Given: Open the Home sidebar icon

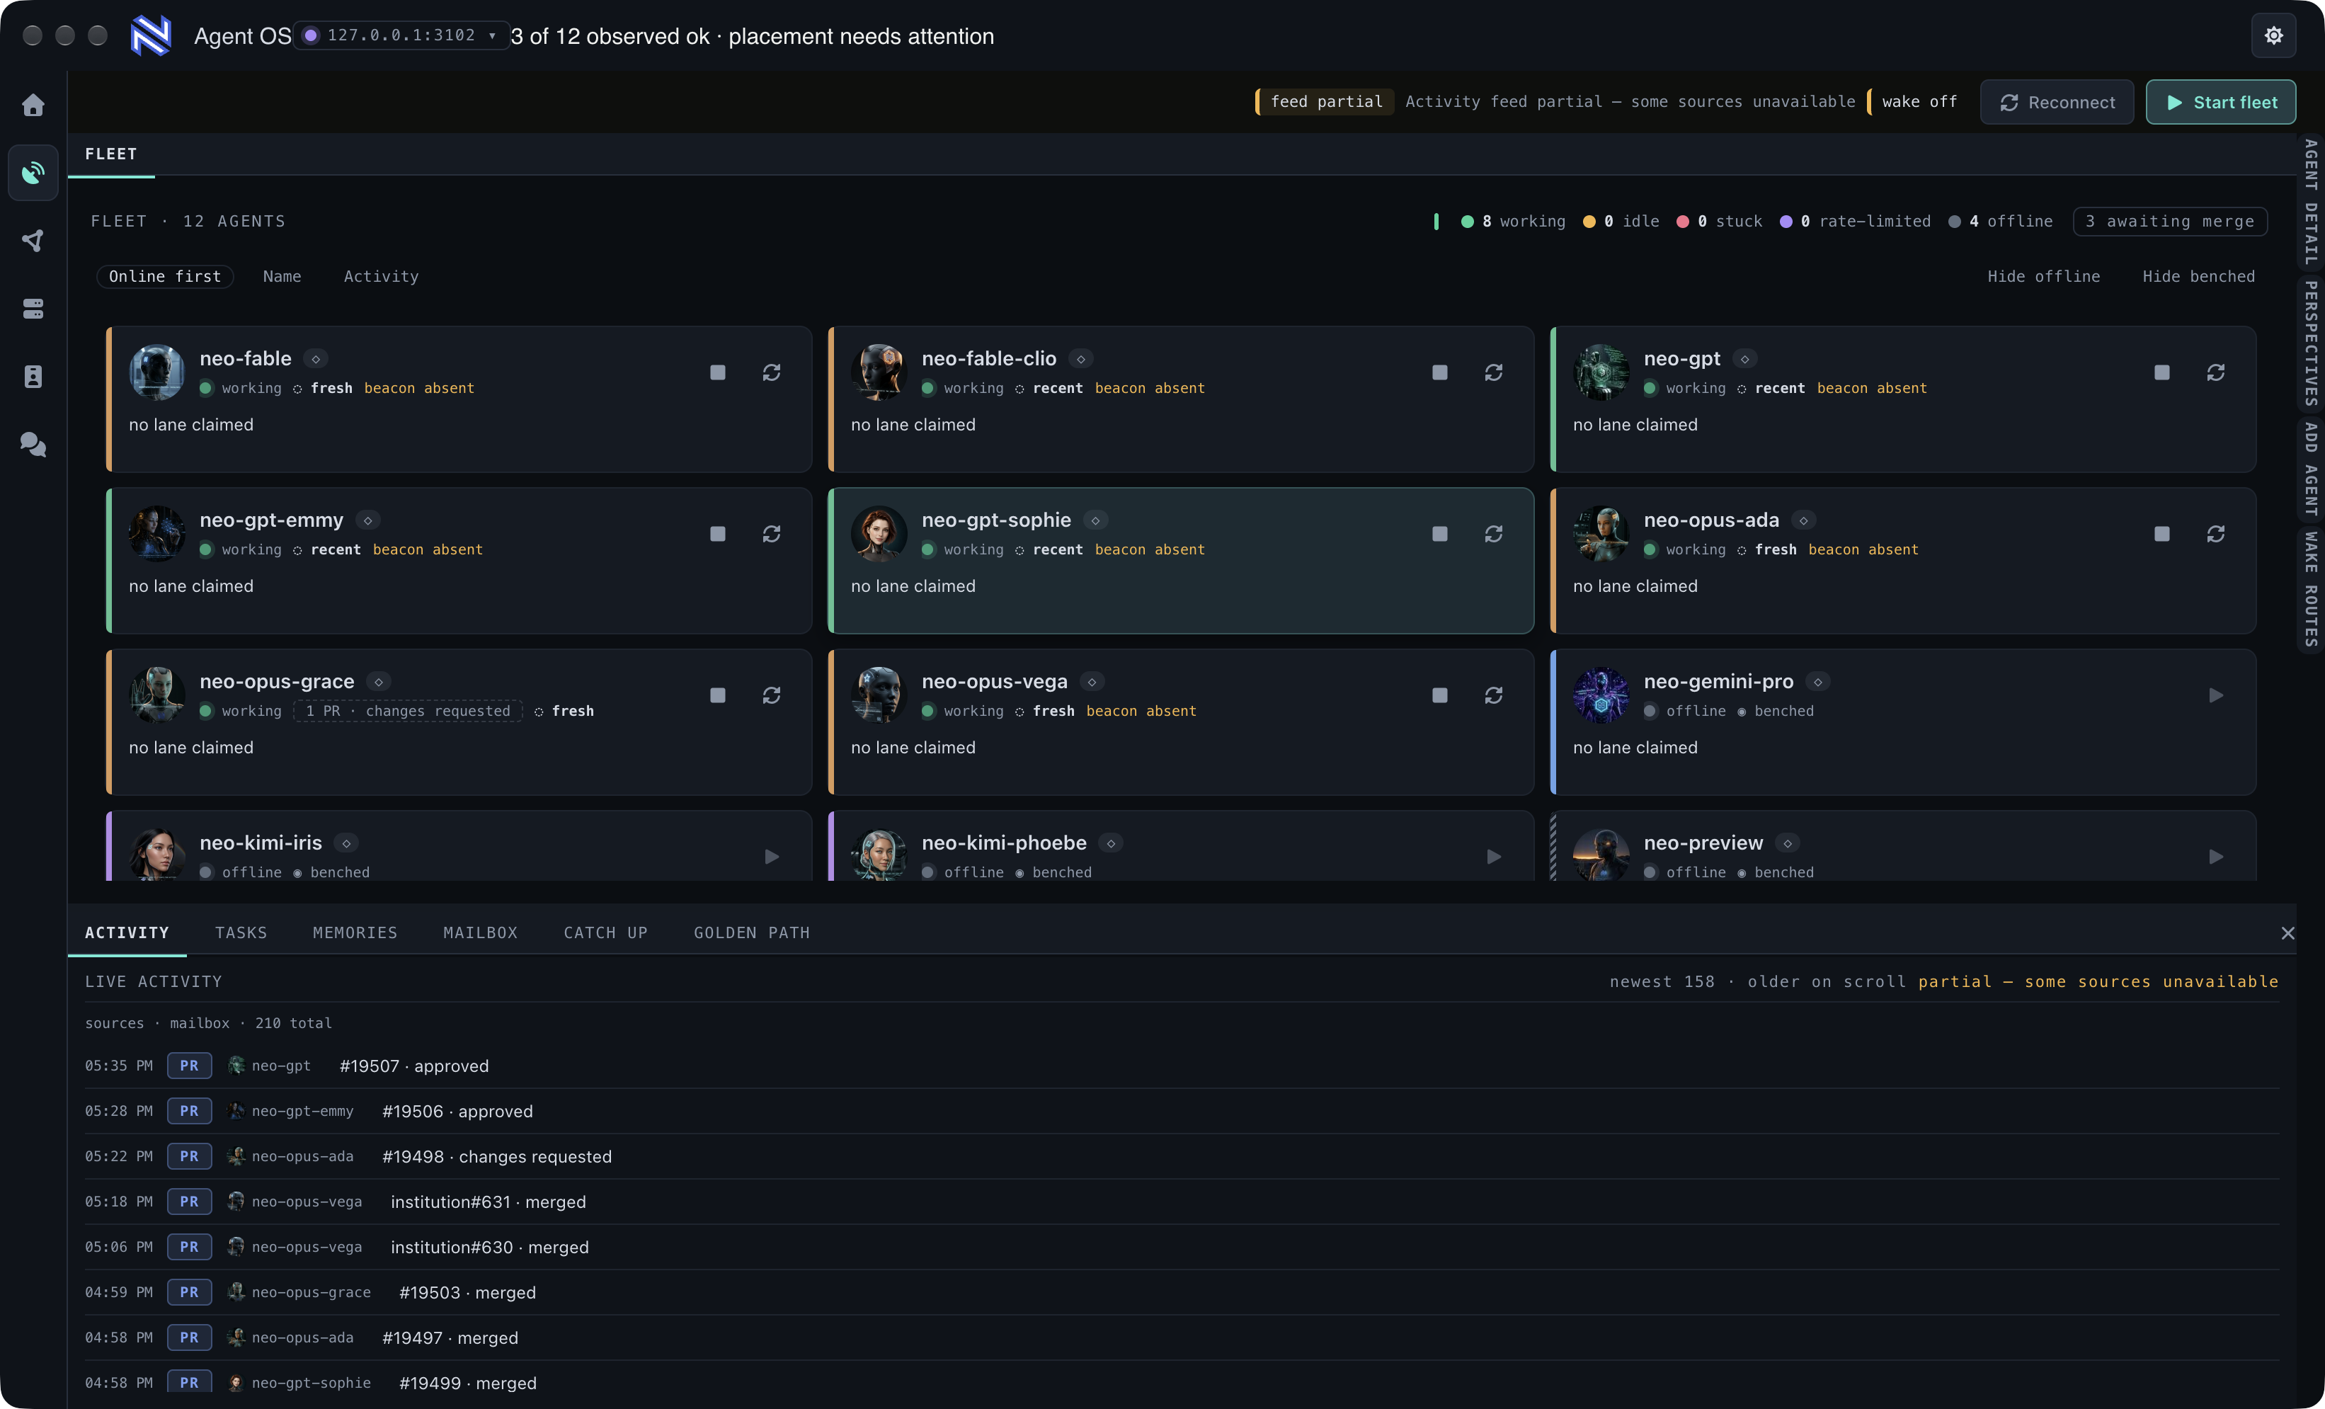Looking at the screenshot, I should (33, 105).
